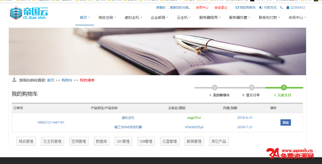322x164 pixels.
Task: Open the 首页 navigation menu item
Action: coord(85,17)
